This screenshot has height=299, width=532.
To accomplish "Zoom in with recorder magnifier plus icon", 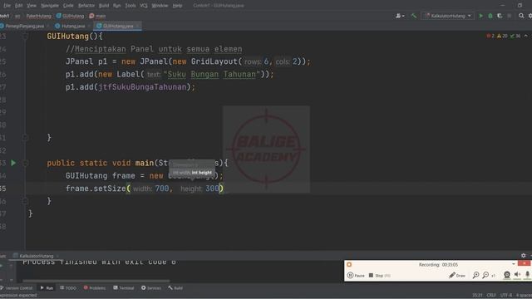I will (x=476, y=275).
